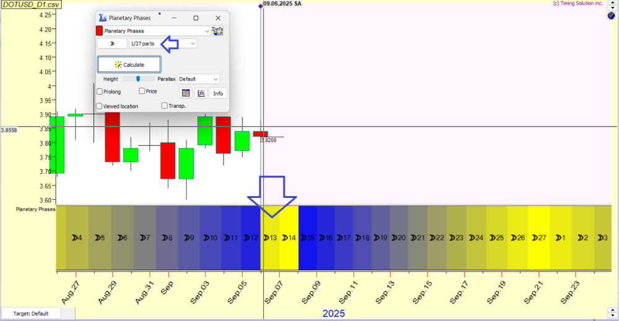This screenshot has width=619, height=321.
Task: Enable the Prolong checkbox
Action: pos(100,92)
